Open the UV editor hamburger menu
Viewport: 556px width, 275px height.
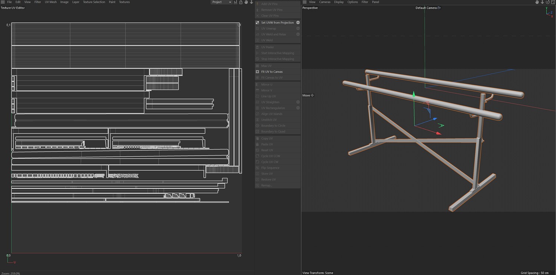click(3, 2)
